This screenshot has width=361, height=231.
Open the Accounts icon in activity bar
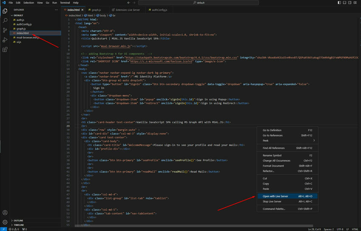(x=5, y=212)
